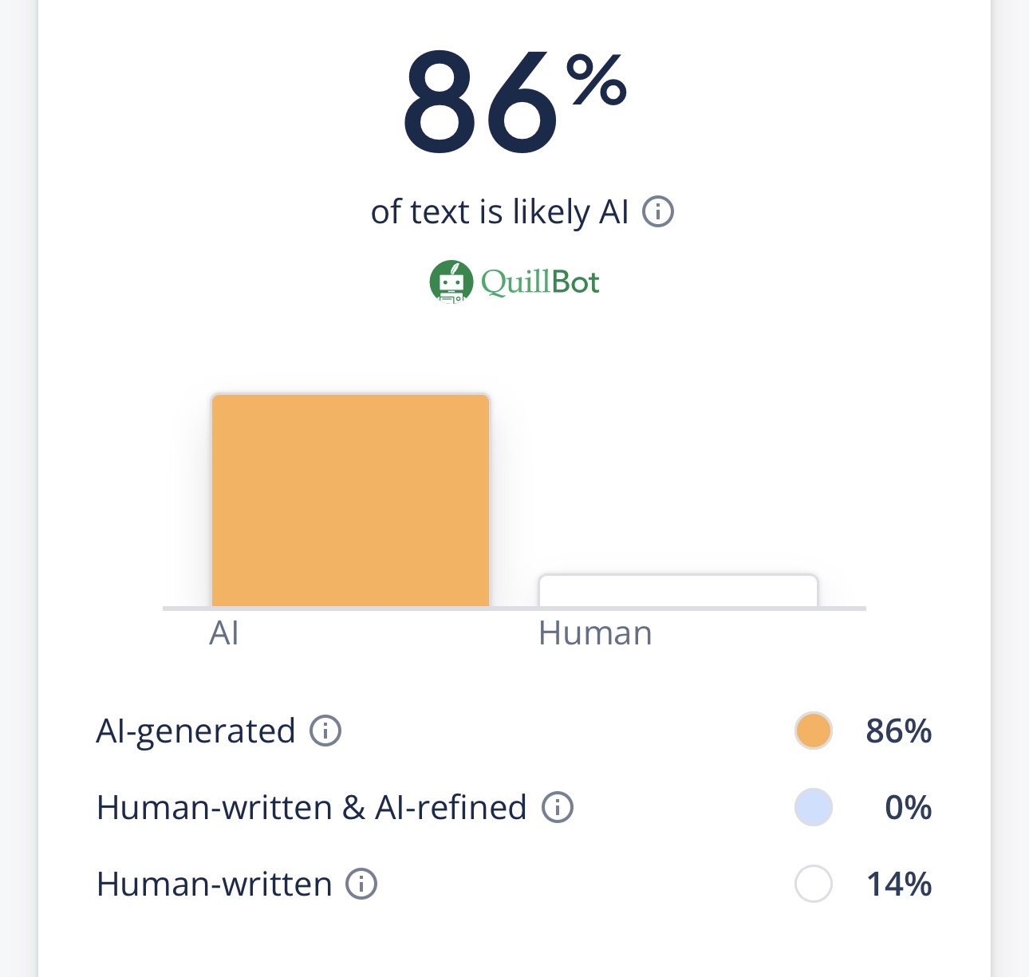Click the 86% value in legend row
Screen dimensions: 1029x977
coord(899,731)
